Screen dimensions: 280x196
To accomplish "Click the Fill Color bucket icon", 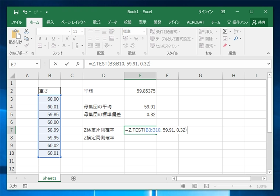I will click(53, 46).
